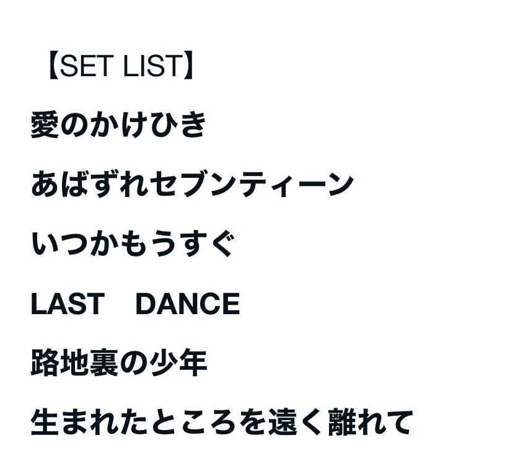Click the の in 路地裏の少年
This screenshot has width=515, height=474.
pyautogui.click(x=133, y=364)
